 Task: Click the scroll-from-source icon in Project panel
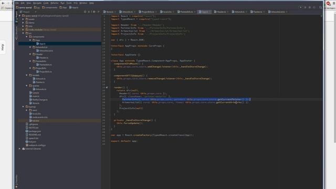pyautogui.click(x=85, y=12)
